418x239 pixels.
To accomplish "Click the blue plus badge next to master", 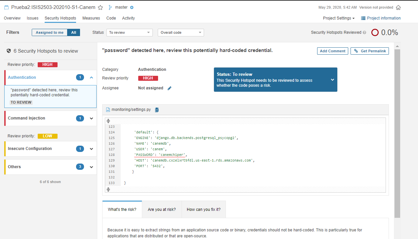I will click(x=132, y=7).
